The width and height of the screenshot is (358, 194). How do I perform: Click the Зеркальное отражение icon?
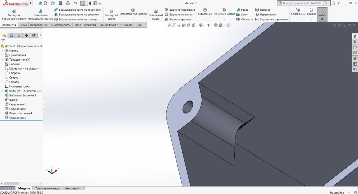(x=257, y=20)
